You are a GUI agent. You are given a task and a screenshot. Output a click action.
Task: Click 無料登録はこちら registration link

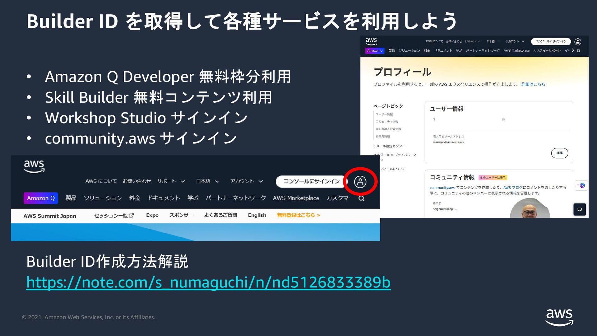click(298, 215)
